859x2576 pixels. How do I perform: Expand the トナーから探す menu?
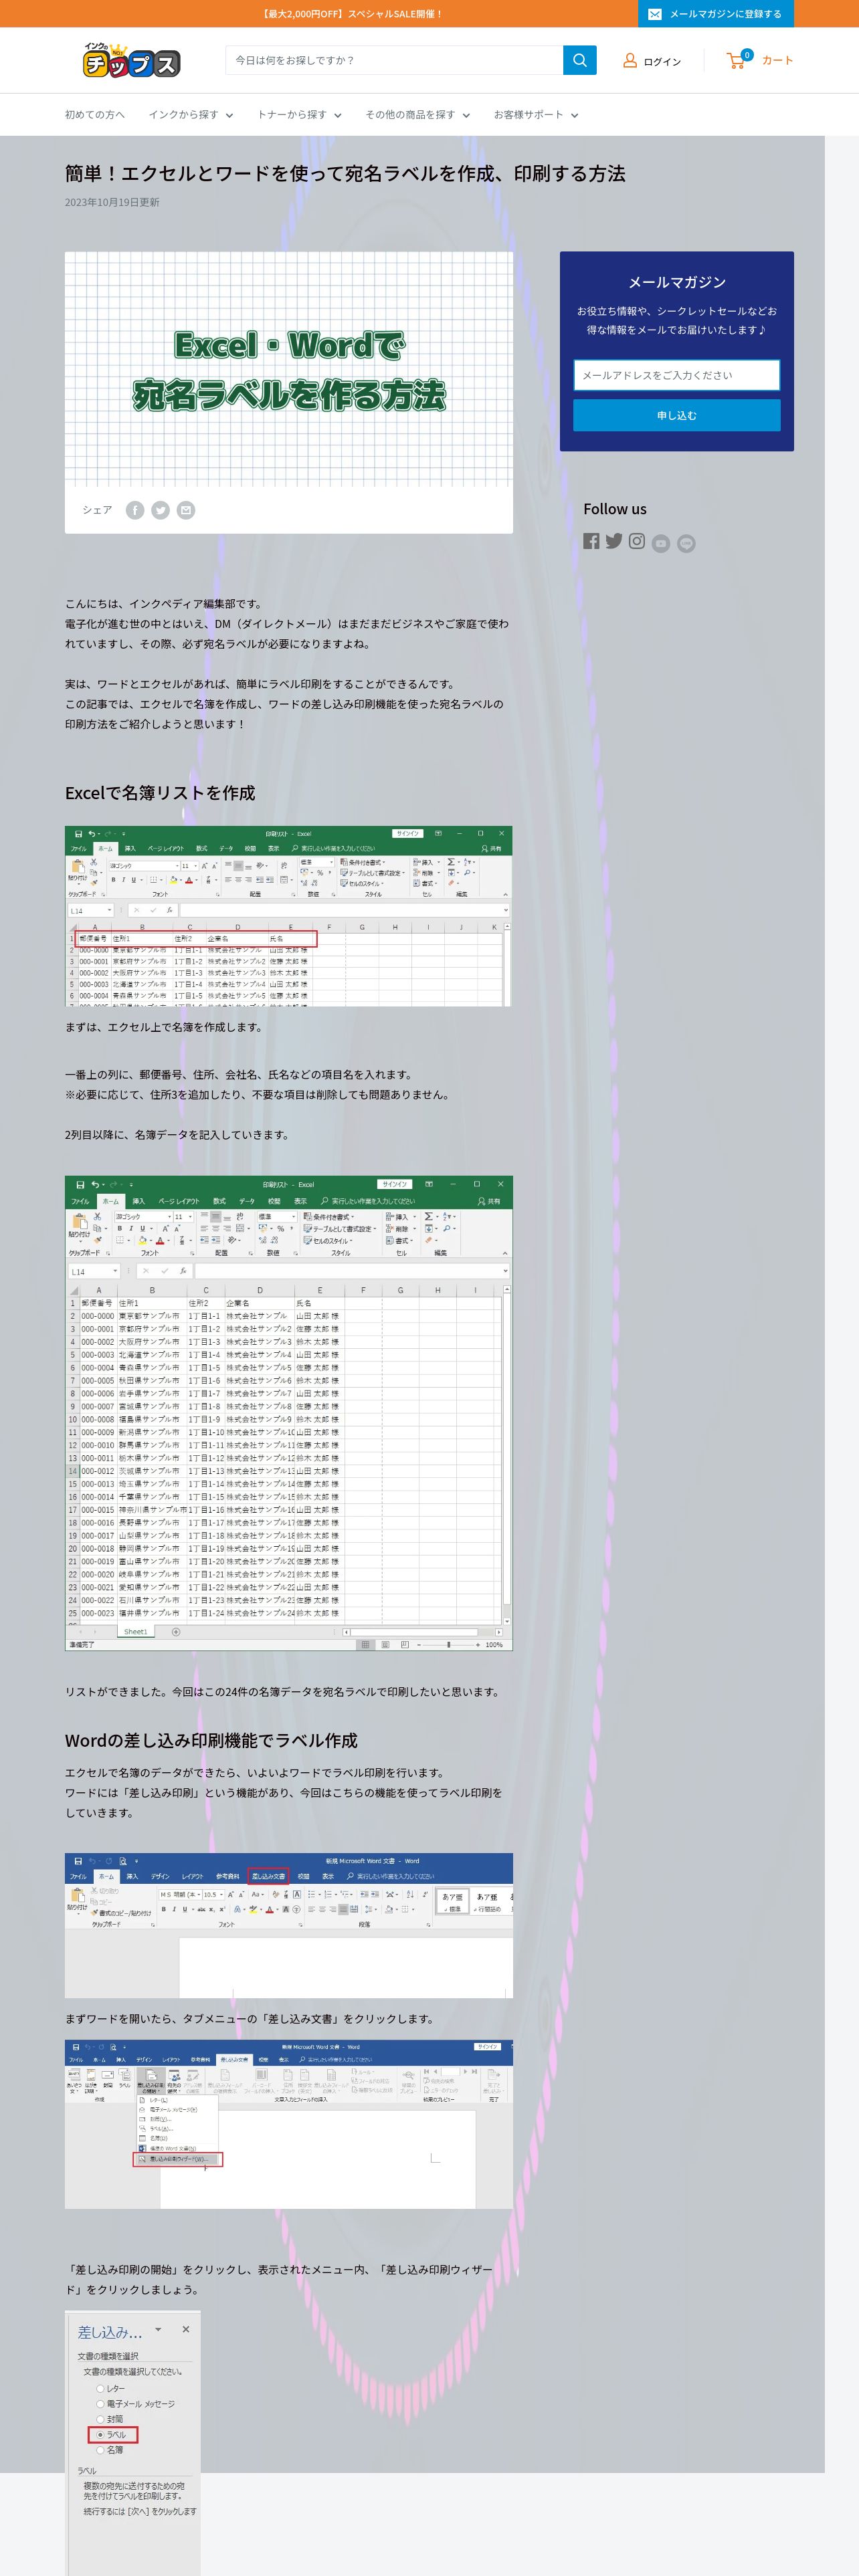tap(299, 115)
